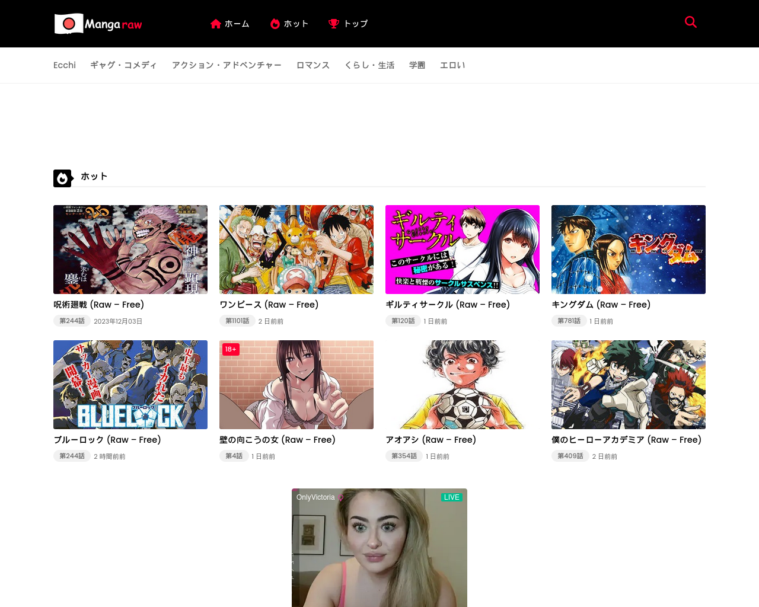Screen dimensions: 759x607
Task: Click the OnlyVictoria name label
Action: [315, 497]
